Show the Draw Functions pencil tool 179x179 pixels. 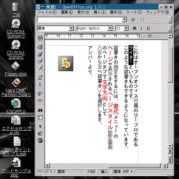(x=40, y=61)
